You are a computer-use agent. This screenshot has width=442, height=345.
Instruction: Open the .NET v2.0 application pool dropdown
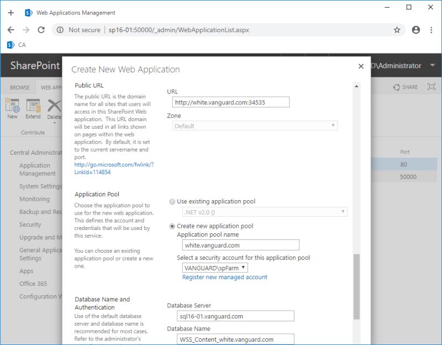265,212
